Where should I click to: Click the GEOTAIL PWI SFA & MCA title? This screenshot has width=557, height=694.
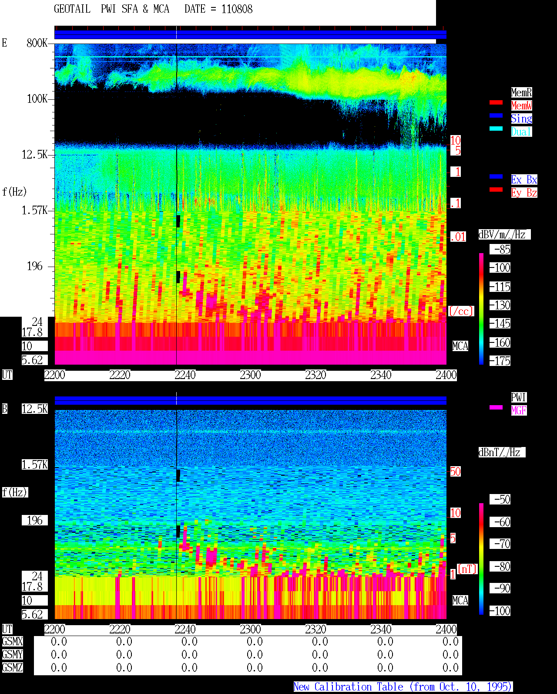click(x=111, y=9)
